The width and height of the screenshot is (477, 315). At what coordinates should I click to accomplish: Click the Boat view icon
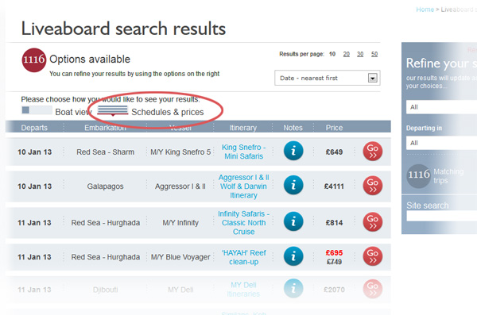point(37,110)
